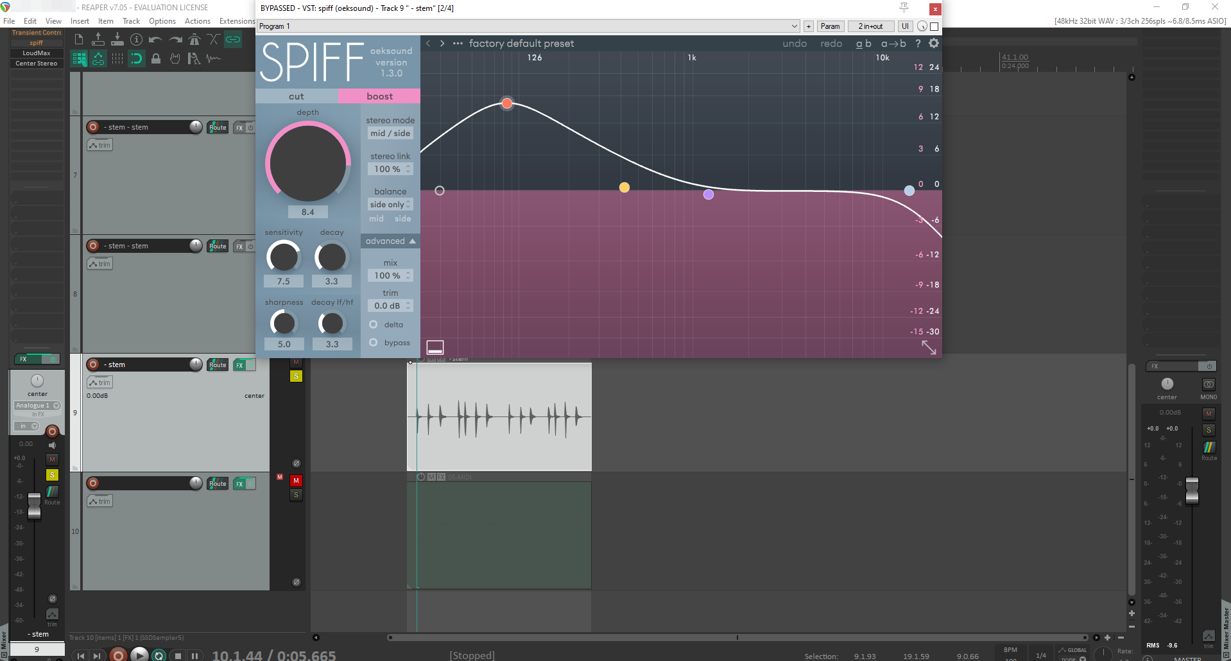
Task: Toggle the metronome icon
Action: (194, 40)
